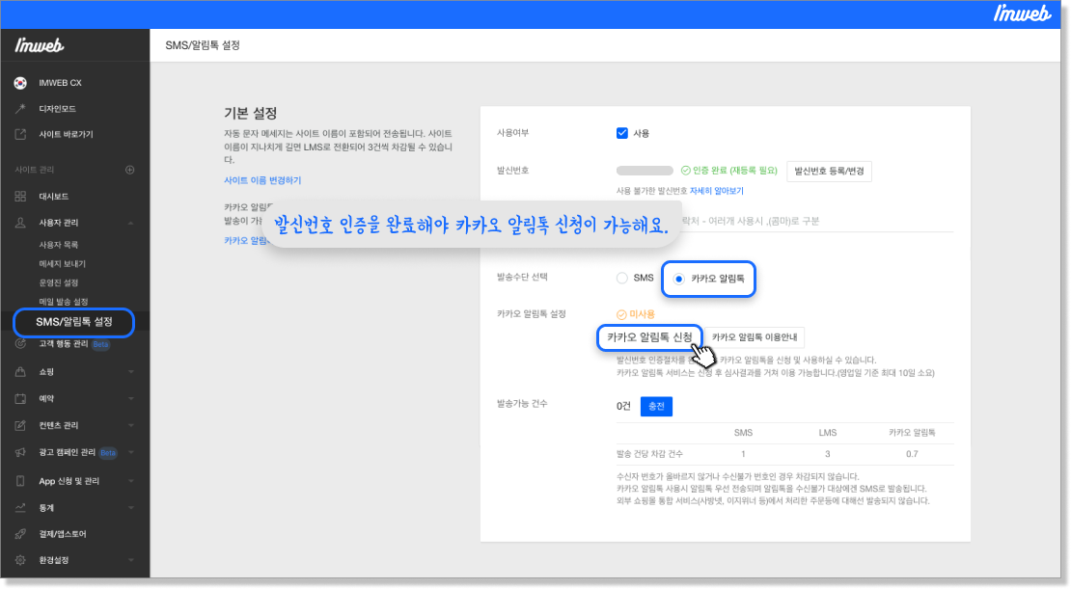Image resolution: width=1071 pixels, height=589 pixels.
Task: Open the 사용자 목록 submenu
Action: tap(59, 244)
